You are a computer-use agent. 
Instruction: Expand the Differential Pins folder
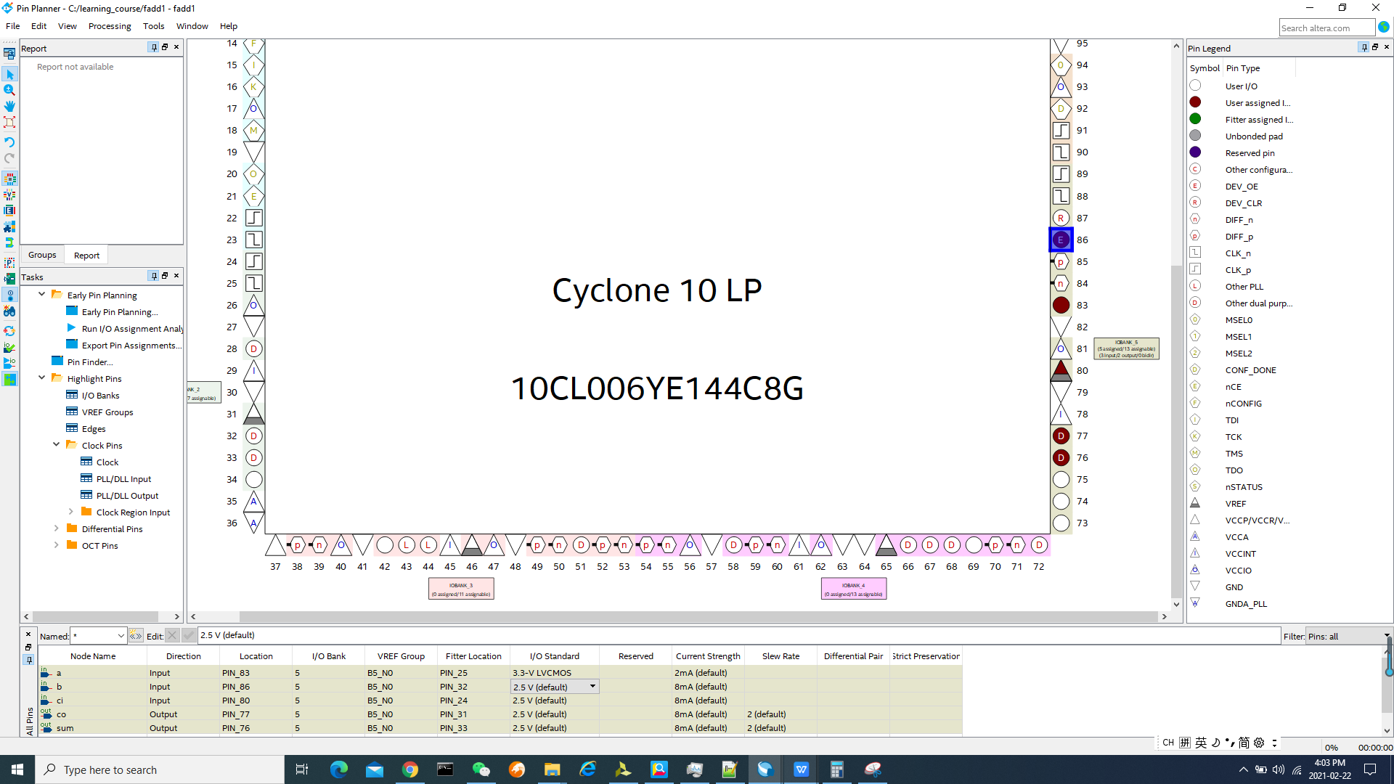tap(56, 528)
